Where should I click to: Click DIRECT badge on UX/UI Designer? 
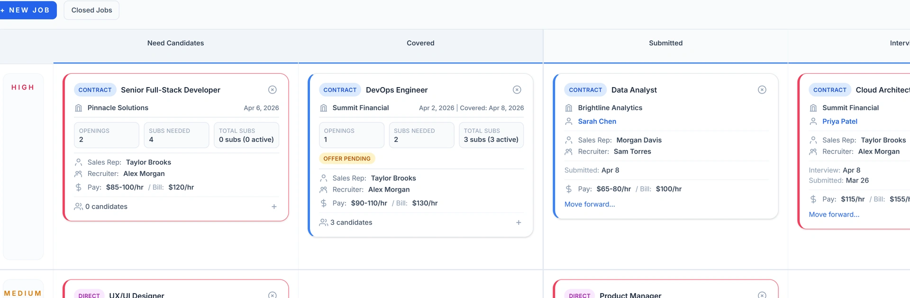tap(89, 294)
